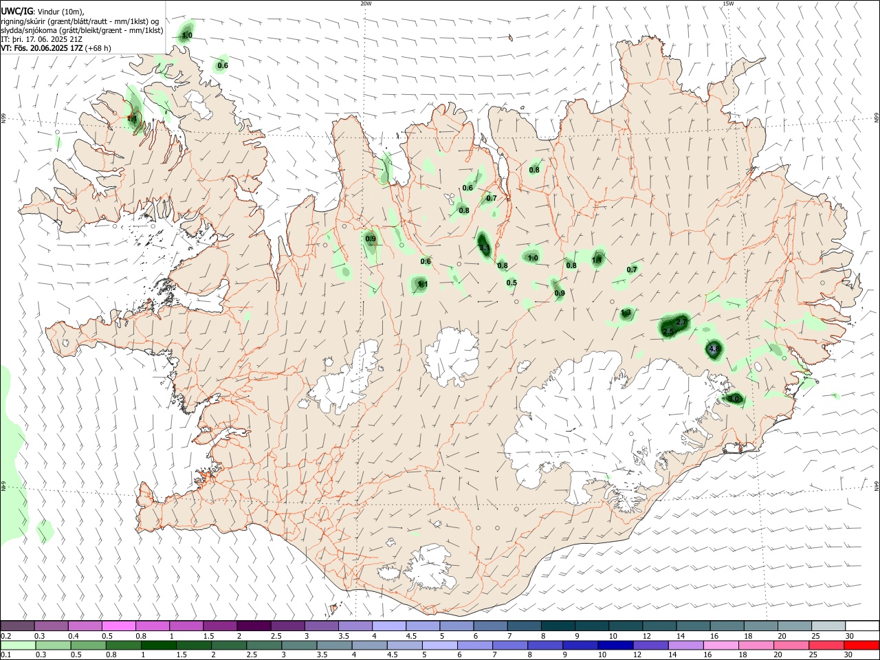Click the 4.8 precipitation maximum on the map
The image size is (880, 660).
[714, 349]
